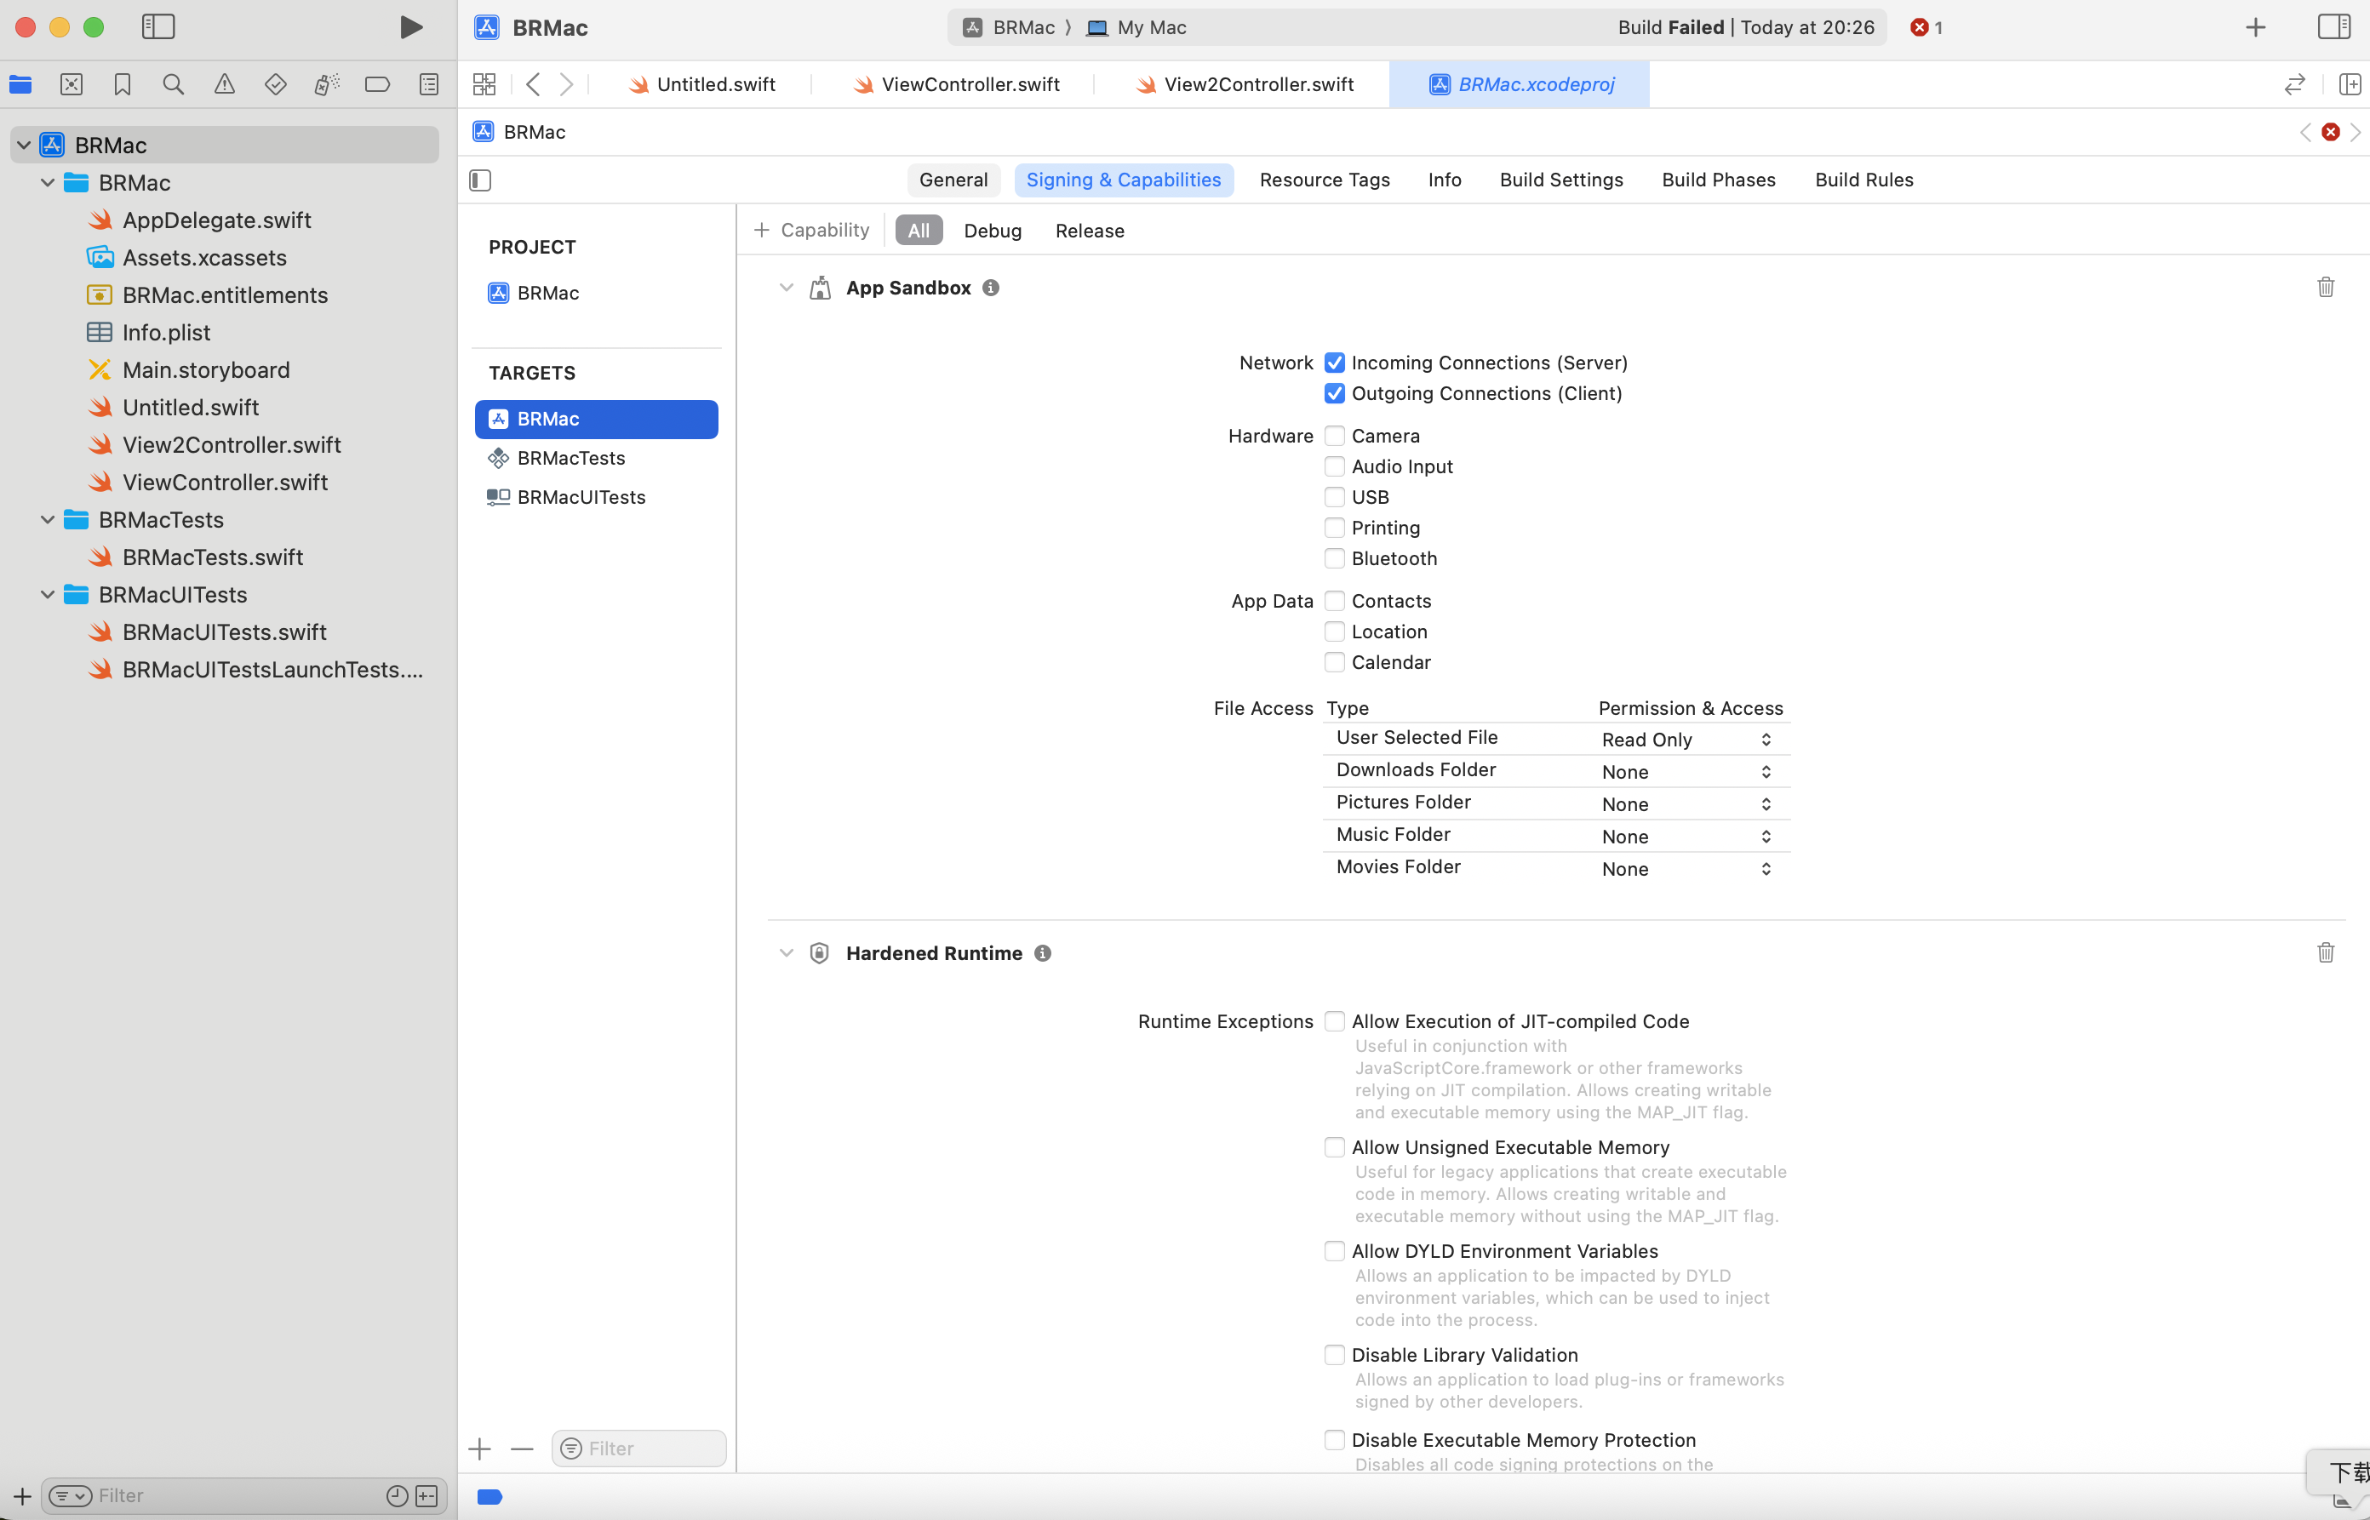Enable Allow DYLD Environment Variables
This screenshot has height=1520, width=2370.
(1335, 1250)
